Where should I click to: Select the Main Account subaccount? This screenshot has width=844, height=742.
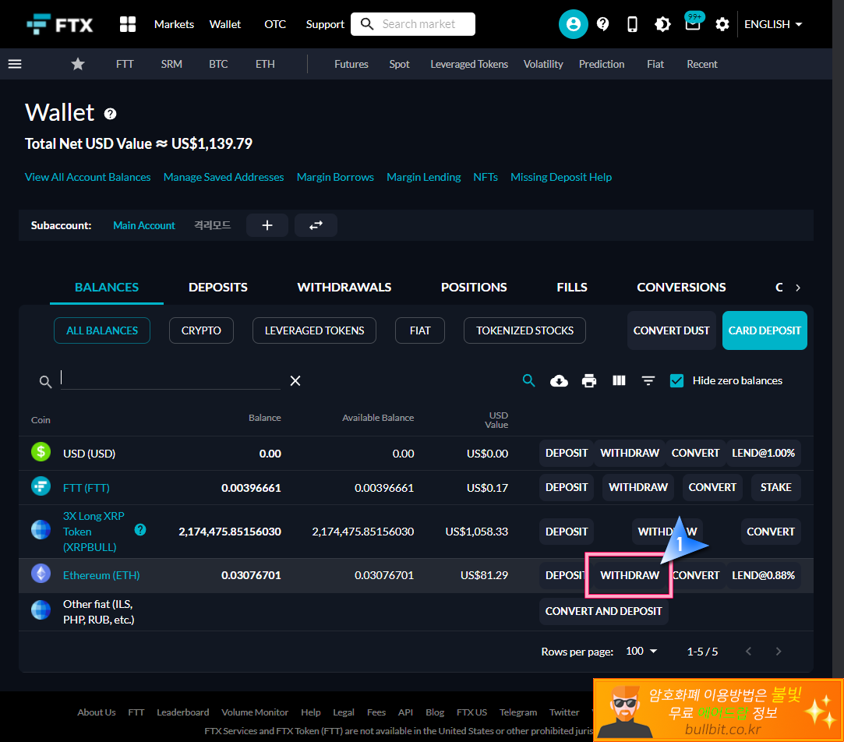144,225
